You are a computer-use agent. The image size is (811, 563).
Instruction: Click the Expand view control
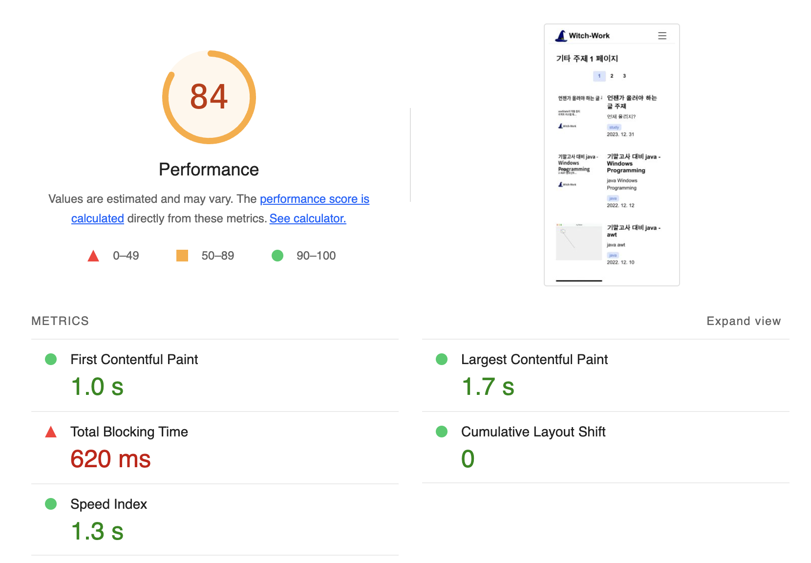tap(743, 321)
